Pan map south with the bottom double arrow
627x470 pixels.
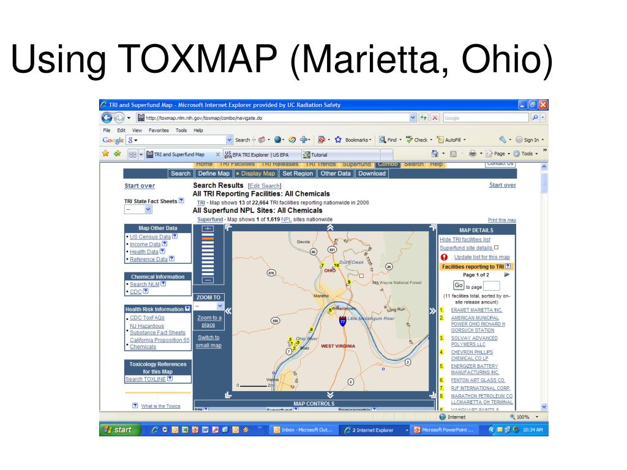330,395
